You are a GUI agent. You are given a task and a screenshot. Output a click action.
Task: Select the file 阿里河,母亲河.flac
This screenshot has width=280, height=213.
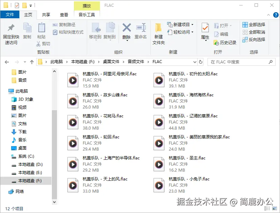pyautogui.click(x=102, y=80)
